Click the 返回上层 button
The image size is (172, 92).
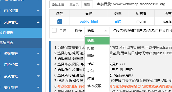[x=58, y=4]
